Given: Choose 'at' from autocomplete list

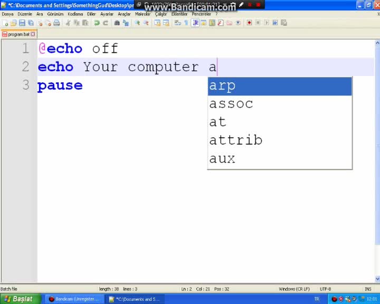Looking at the screenshot, I should [280, 122].
